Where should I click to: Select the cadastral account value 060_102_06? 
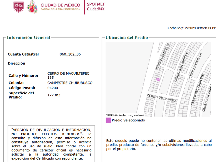pos(70,54)
